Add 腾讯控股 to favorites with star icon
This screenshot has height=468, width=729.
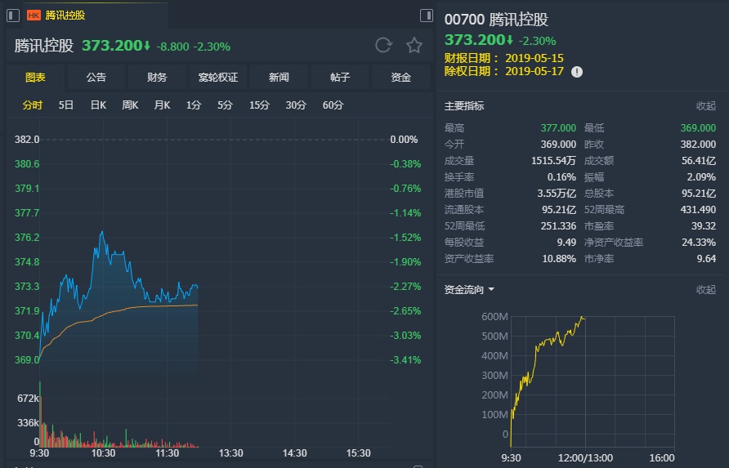(414, 46)
